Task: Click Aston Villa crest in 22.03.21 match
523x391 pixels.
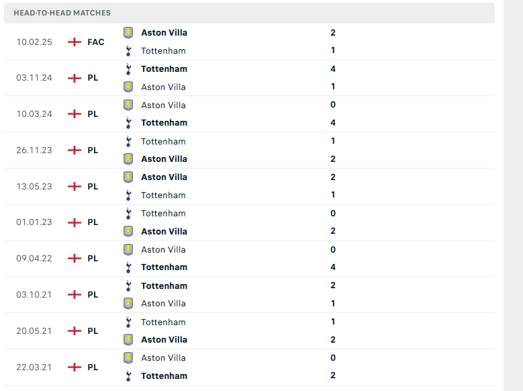Action: tap(128, 357)
